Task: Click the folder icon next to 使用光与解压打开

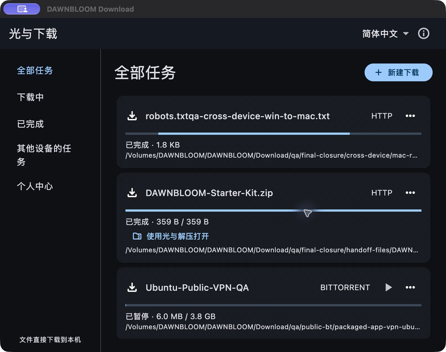Action: coord(137,236)
